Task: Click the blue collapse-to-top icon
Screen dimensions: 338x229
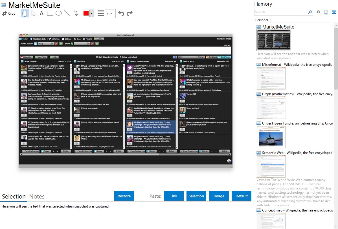Action: tap(334, 12)
